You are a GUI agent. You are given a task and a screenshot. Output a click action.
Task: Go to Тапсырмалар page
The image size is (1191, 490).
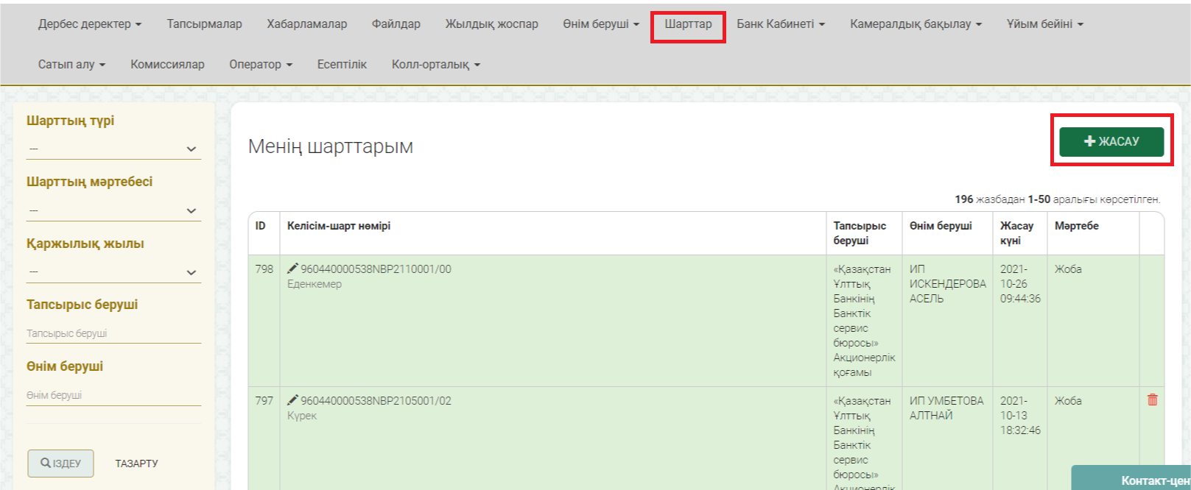204,24
